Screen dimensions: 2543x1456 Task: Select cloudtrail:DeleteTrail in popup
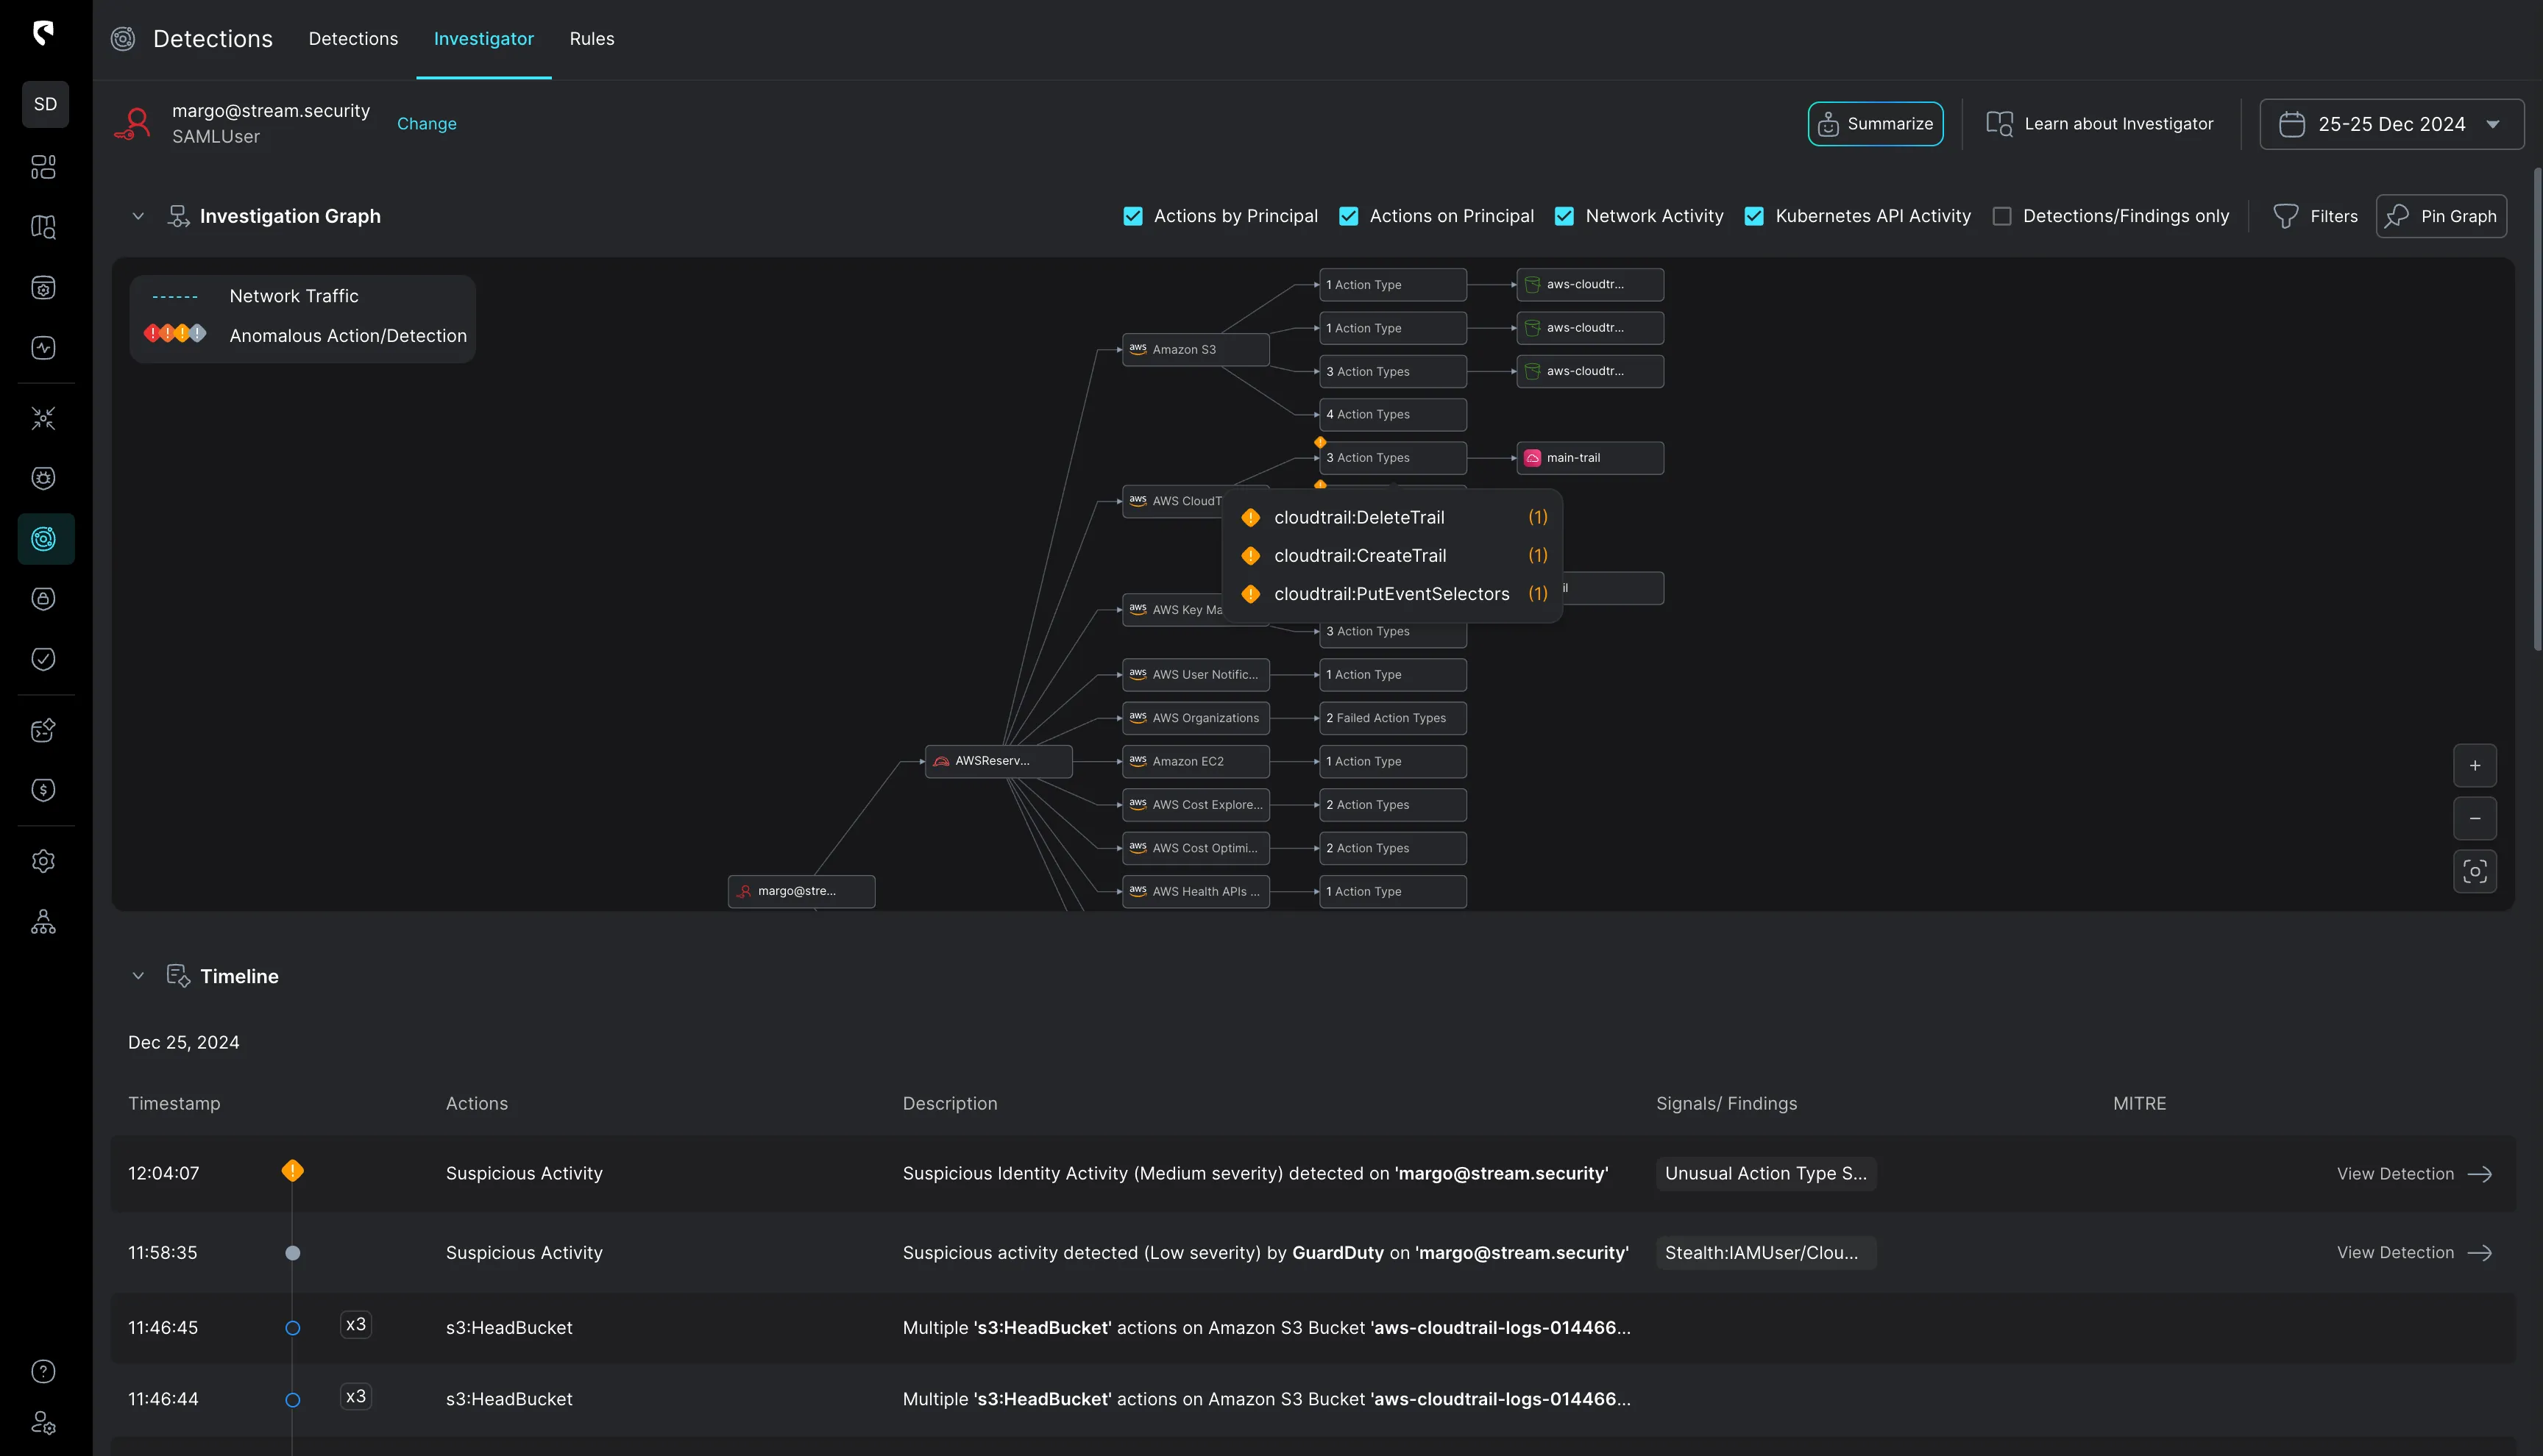point(1394,517)
